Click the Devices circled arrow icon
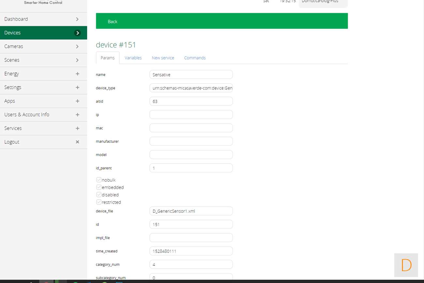Screen dimensions: 424x283 pos(77,33)
